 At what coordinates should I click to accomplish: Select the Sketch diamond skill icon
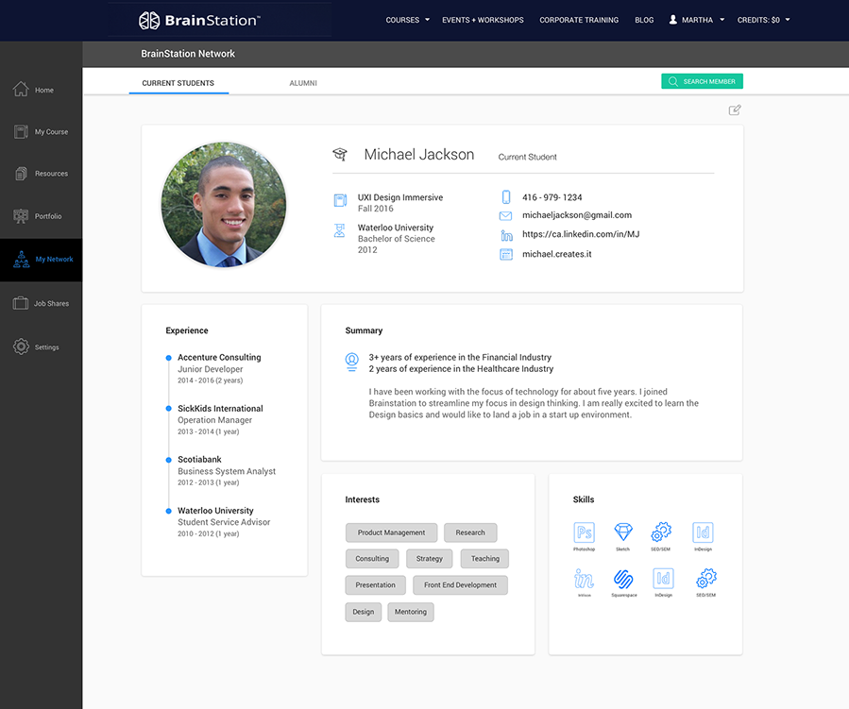pyautogui.click(x=623, y=532)
